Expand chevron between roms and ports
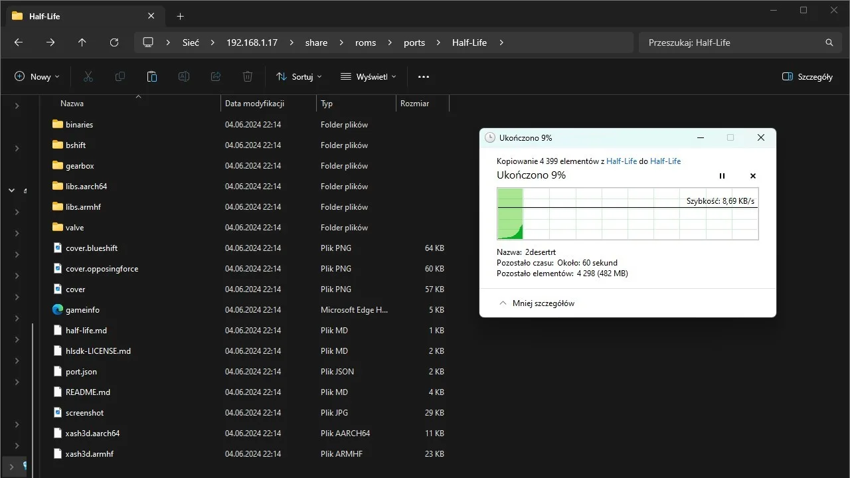The height and width of the screenshot is (478, 850). coord(390,42)
